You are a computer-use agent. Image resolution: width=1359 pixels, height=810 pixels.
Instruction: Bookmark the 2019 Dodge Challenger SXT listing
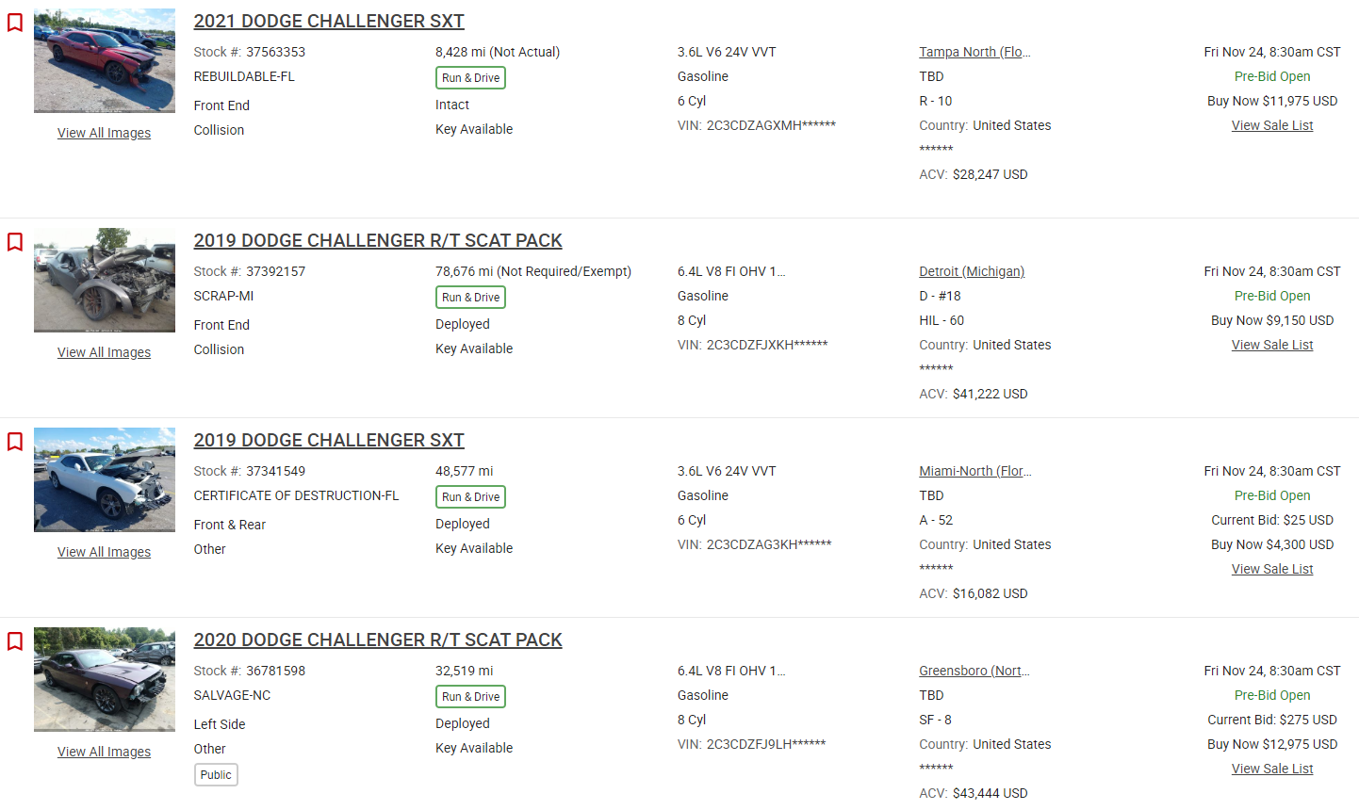[x=15, y=442]
